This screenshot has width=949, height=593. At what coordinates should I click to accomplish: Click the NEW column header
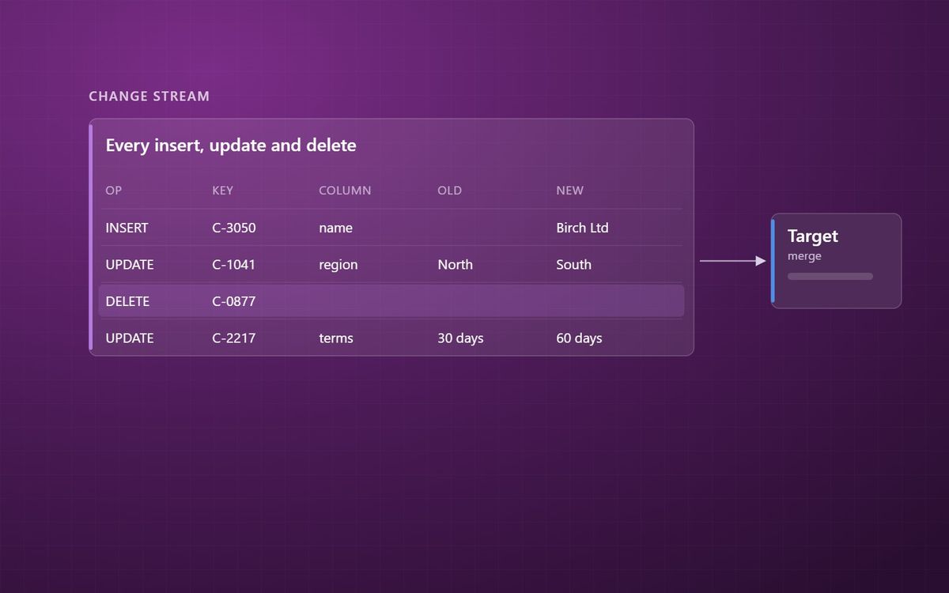(569, 191)
